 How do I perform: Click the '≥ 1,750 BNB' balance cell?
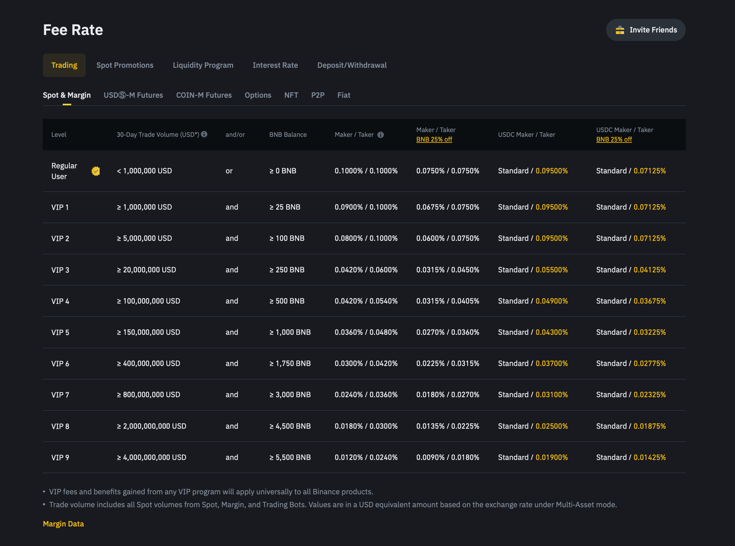pyautogui.click(x=290, y=363)
